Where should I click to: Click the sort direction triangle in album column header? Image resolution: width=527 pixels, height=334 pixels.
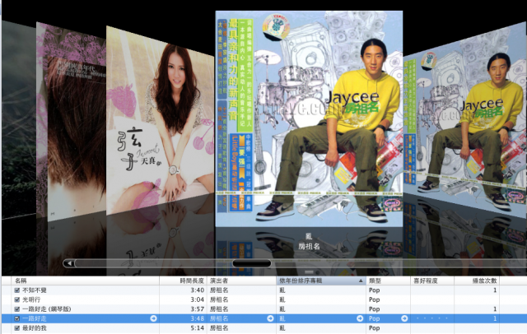361,281
